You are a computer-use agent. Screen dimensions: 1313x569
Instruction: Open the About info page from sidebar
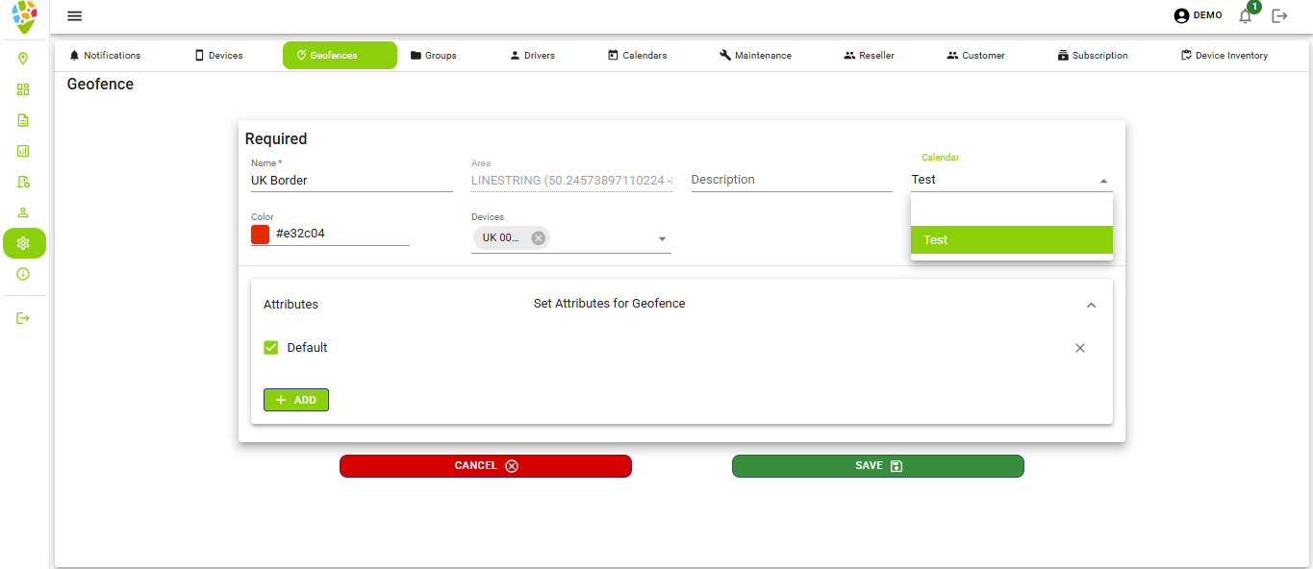pyautogui.click(x=24, y=274)
